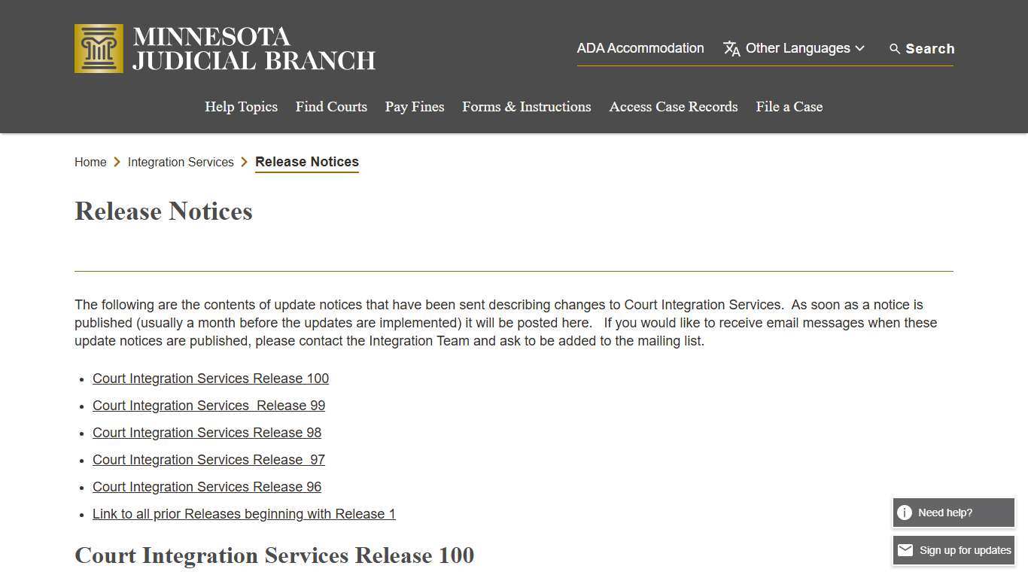This screenshot has height=578, width=1028.
Task: Click the pillar emblem in the header logo
Action: [x=98, y=47]
